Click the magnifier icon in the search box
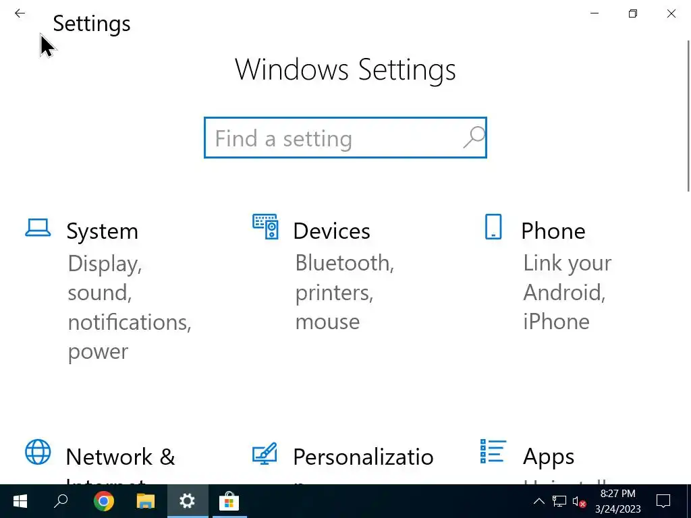Viewport: 691px width, 518px height. point(474,138)
